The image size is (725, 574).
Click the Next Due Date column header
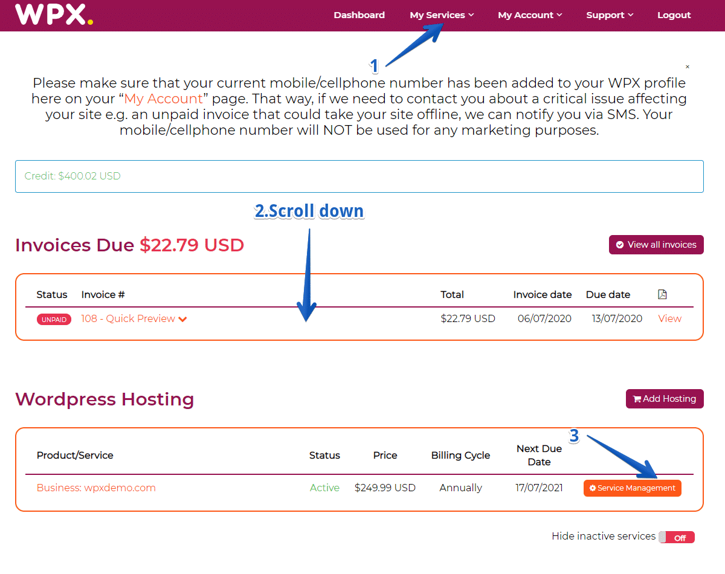(x=539, y=455)
